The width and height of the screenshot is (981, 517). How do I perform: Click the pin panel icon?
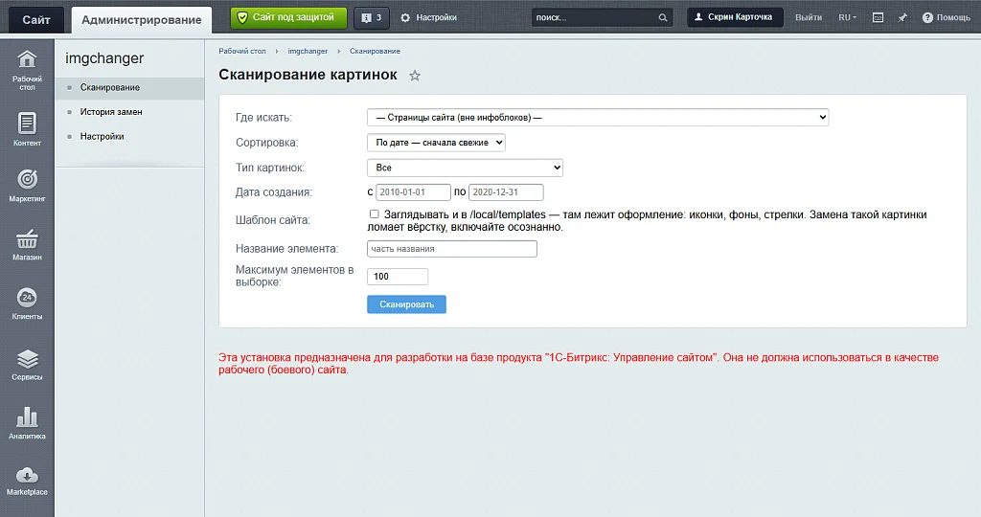(x=902, y=17)
